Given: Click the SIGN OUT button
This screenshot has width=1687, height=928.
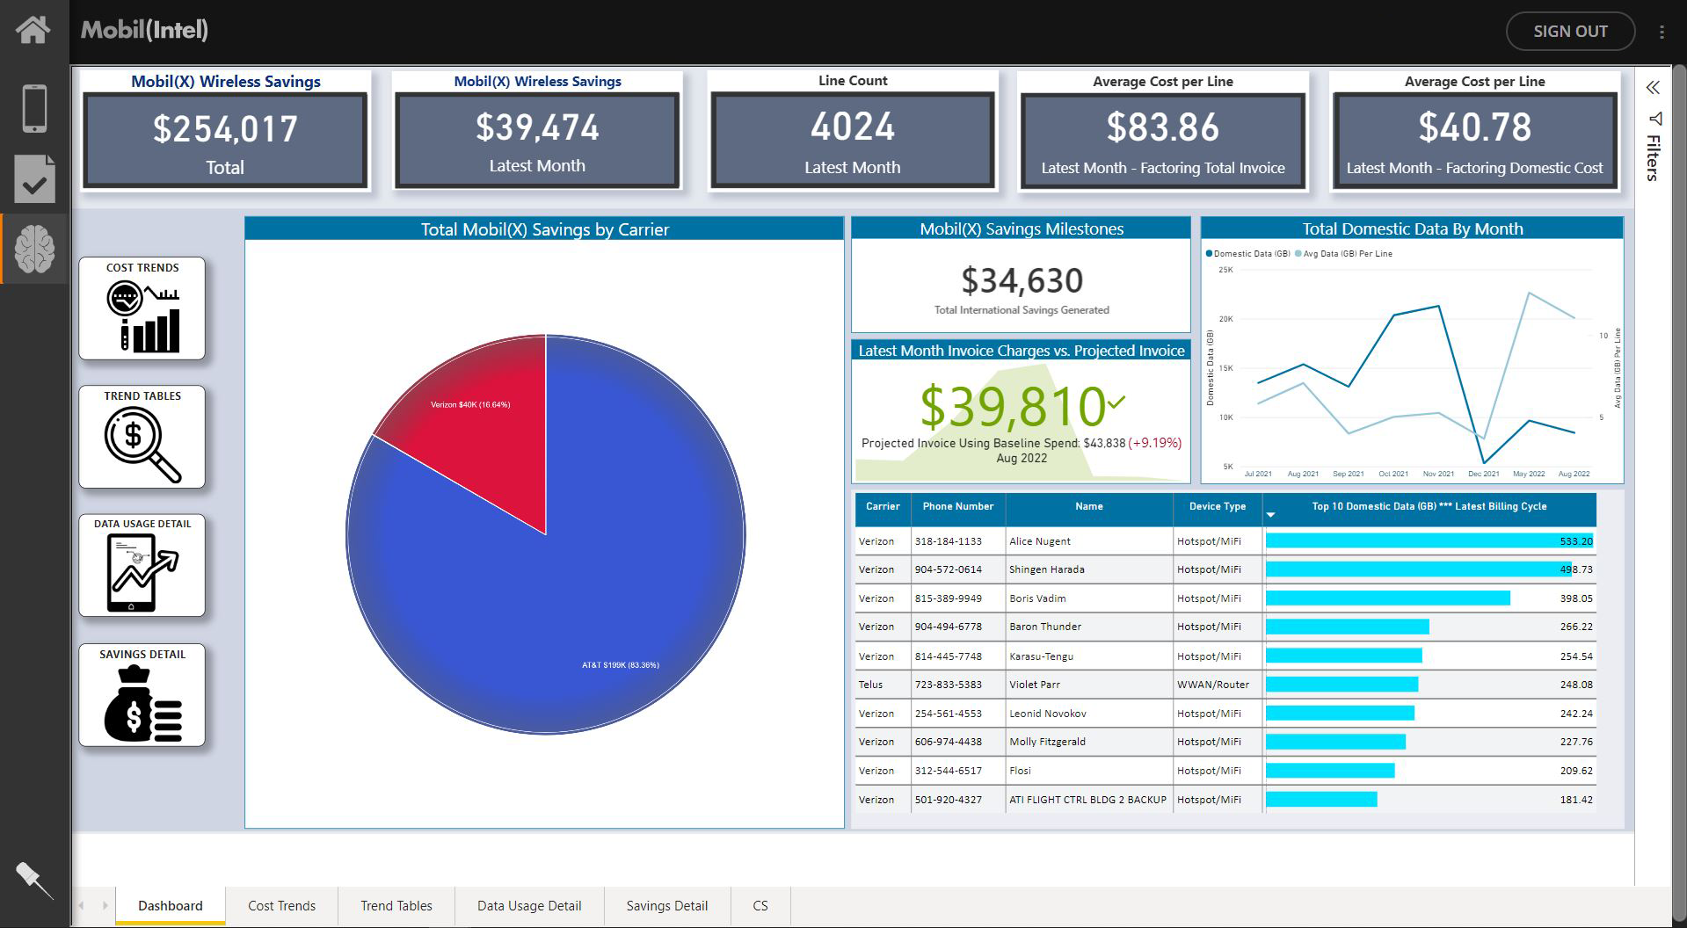Looking at the screenshot, I should pos(1570,31).
